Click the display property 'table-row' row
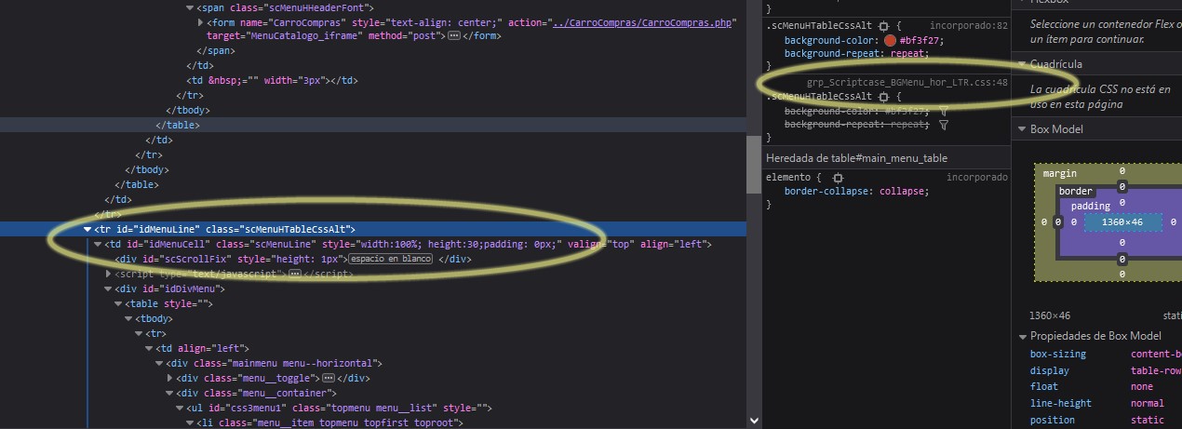 click(x=1106, y=370)
